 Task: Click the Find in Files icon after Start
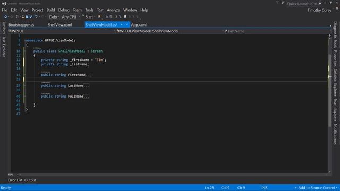(x=99, y=16)
